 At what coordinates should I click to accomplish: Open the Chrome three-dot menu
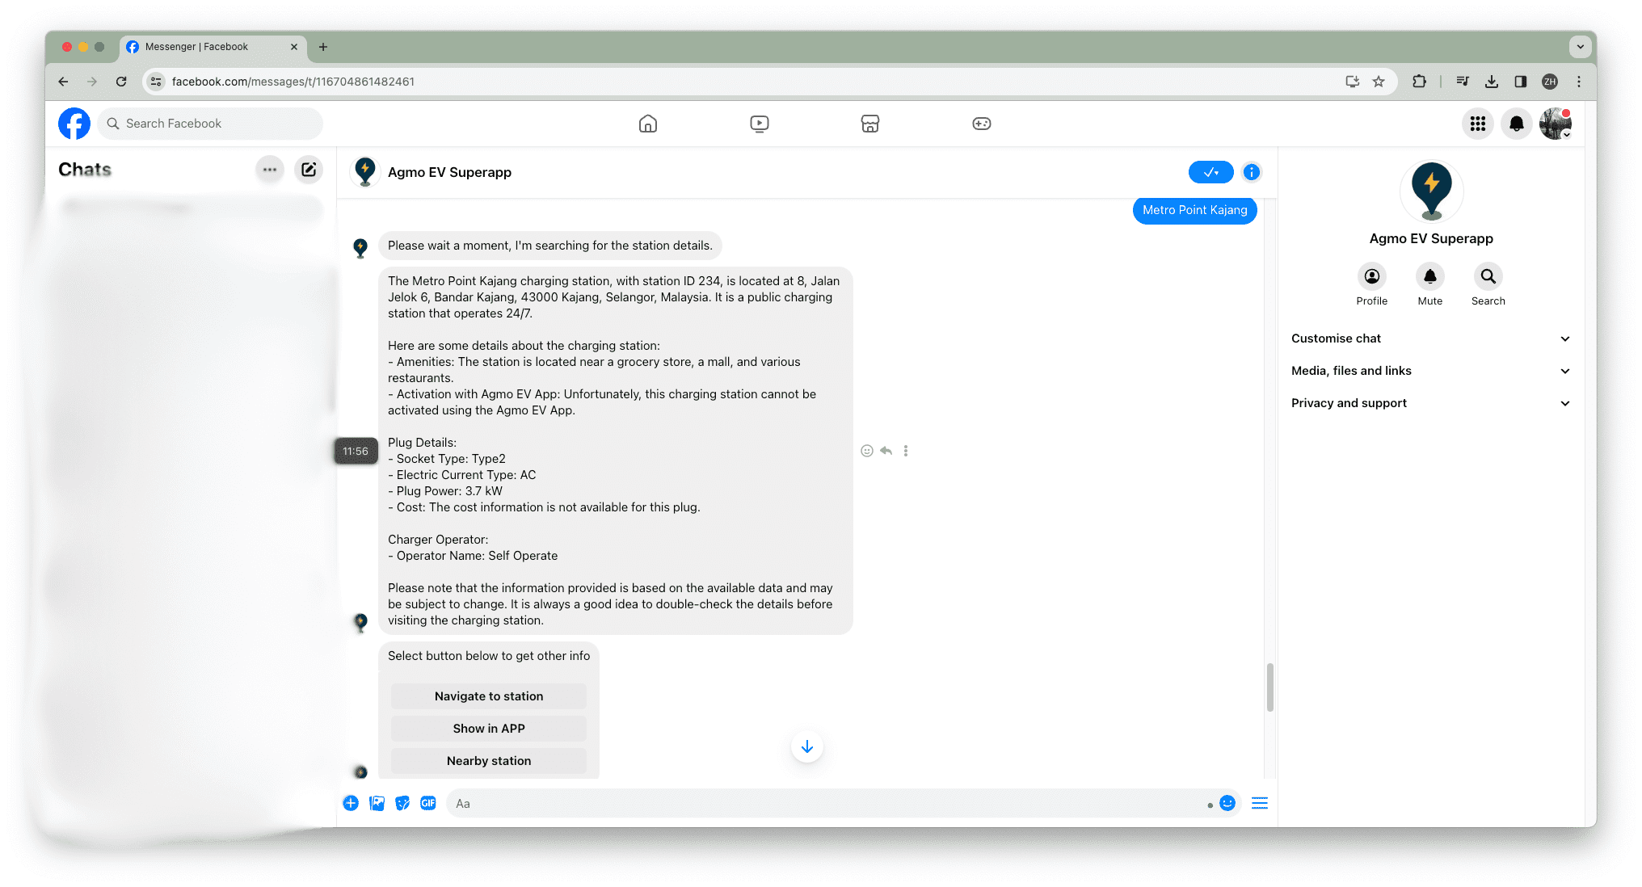pos(1579,82)
